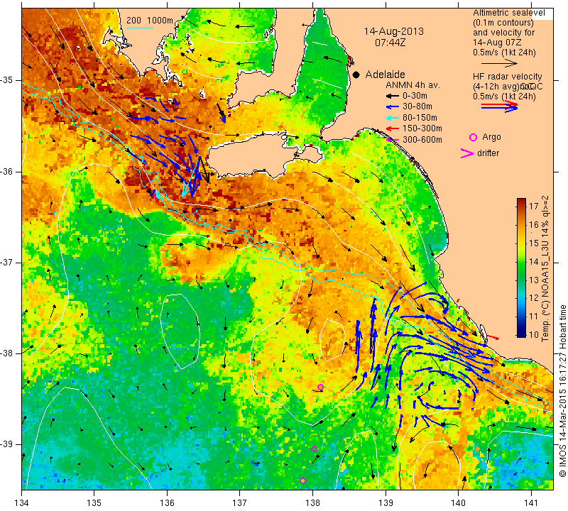
Task: Click the longitude label 137
Action: pyautogui.click(x=240, y=503)
